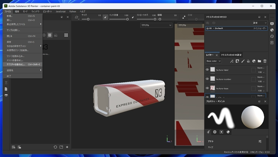The image size is (278, 157).
Task: Open the マテリアル viewport mode dropdown
Action: [156, 25]
